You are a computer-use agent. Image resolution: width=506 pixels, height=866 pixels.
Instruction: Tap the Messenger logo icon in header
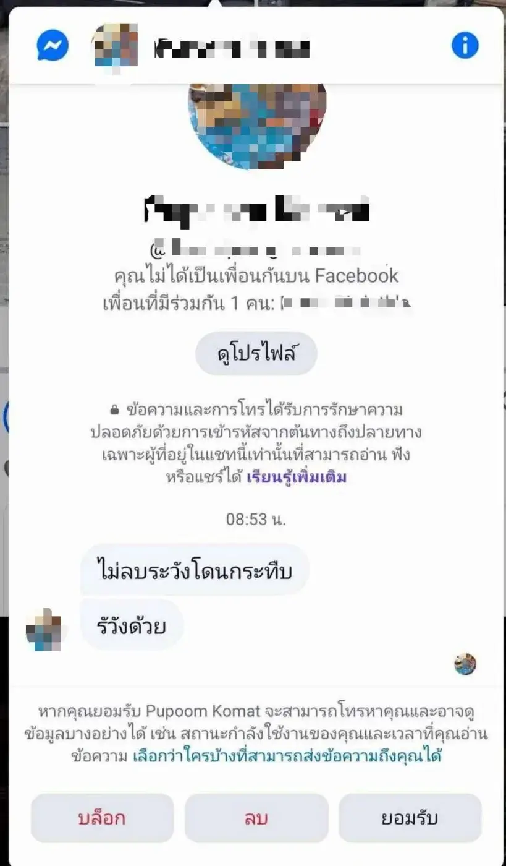53,46
